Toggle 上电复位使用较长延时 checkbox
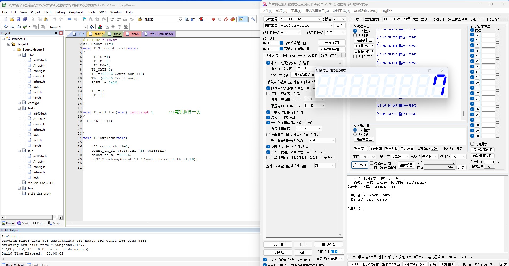The image size is (509, 266). (x=268, y=112)
